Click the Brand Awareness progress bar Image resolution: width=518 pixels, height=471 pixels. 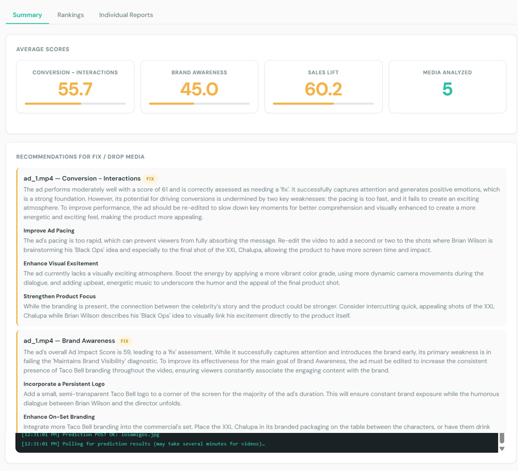pyautogui.click(x=199, y=104)
